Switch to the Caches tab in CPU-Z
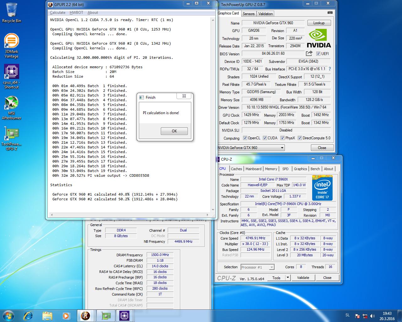402x322 pixels. (236, 169)
